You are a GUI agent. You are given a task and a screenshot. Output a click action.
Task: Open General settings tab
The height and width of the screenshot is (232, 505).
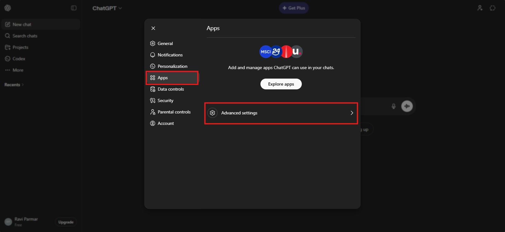click(172, 43)
